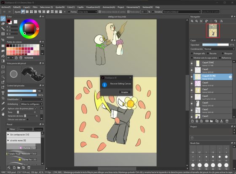Open the Archivo menu

pyautogui.click(x=6, y=7)
